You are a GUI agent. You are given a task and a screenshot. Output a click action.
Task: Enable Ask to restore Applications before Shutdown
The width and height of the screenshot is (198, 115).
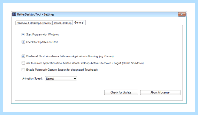point(23,63)
